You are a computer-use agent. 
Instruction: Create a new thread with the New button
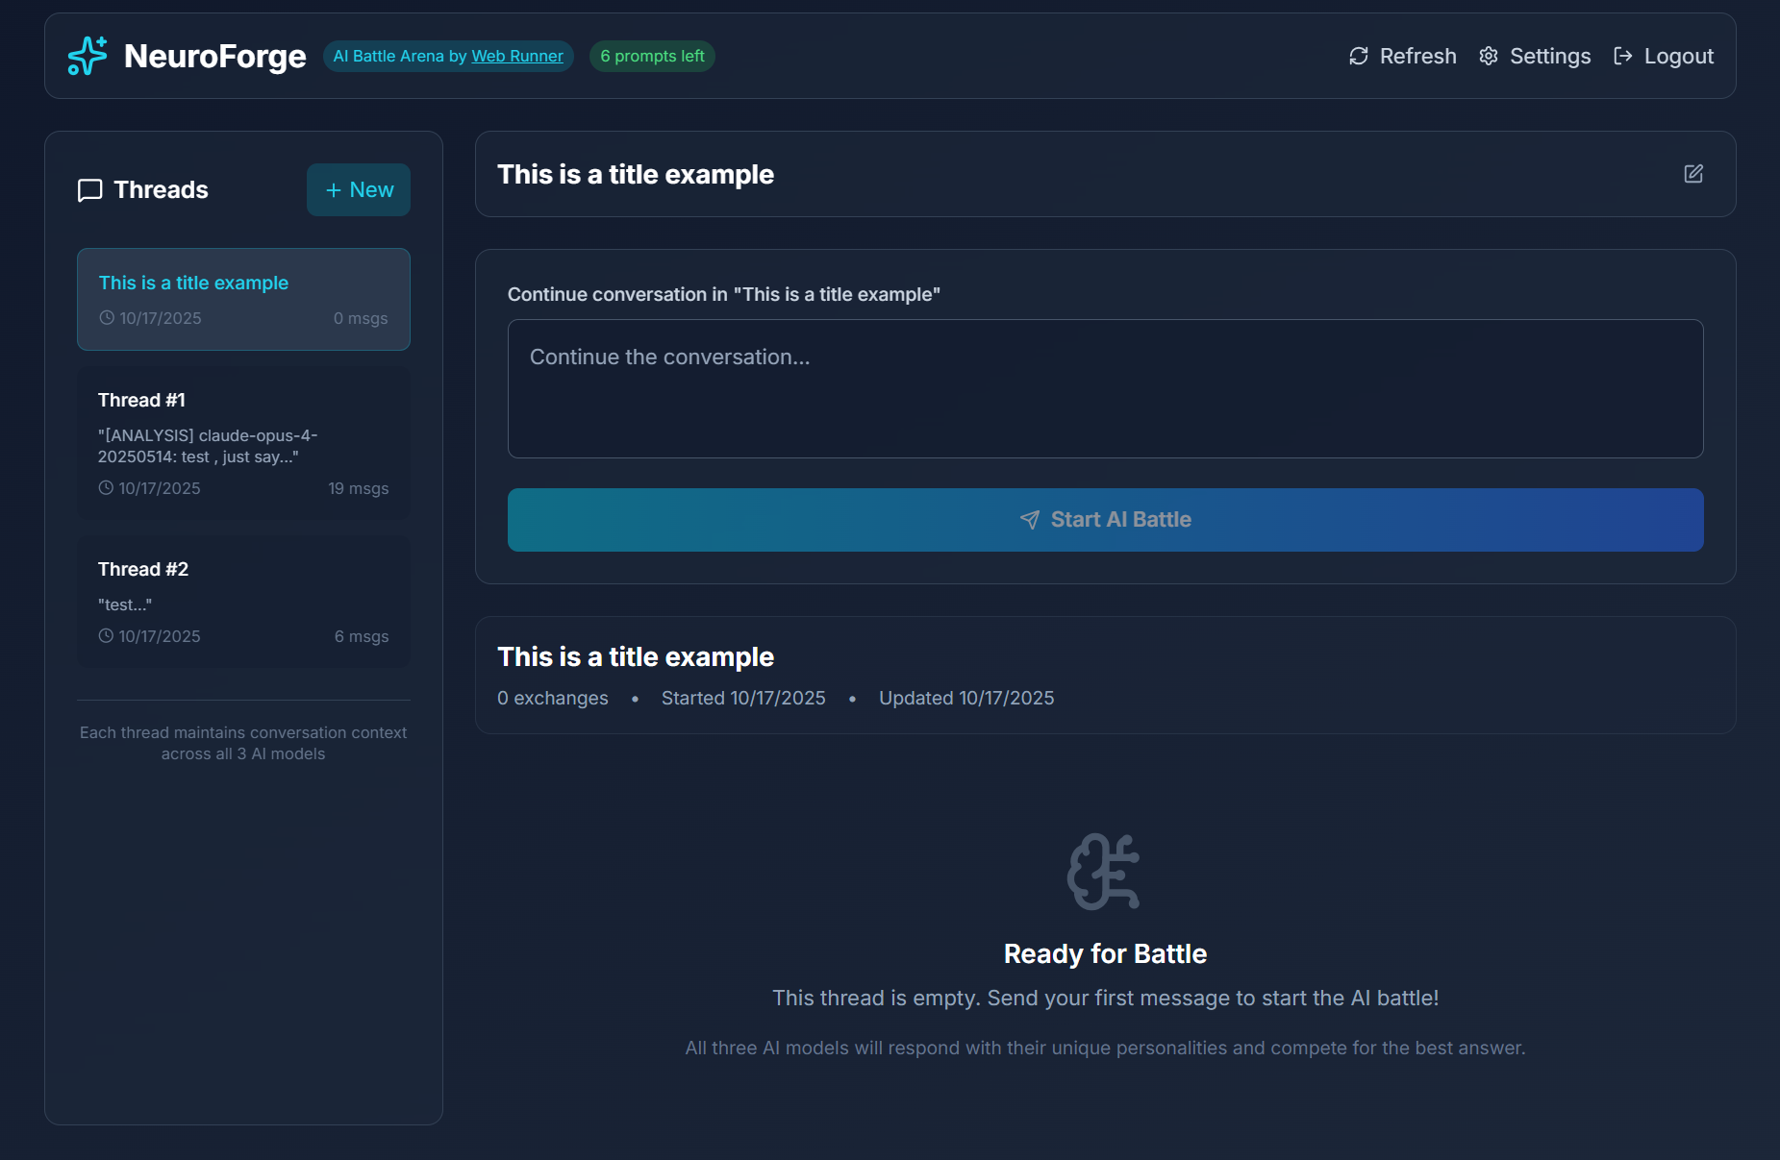358,189
